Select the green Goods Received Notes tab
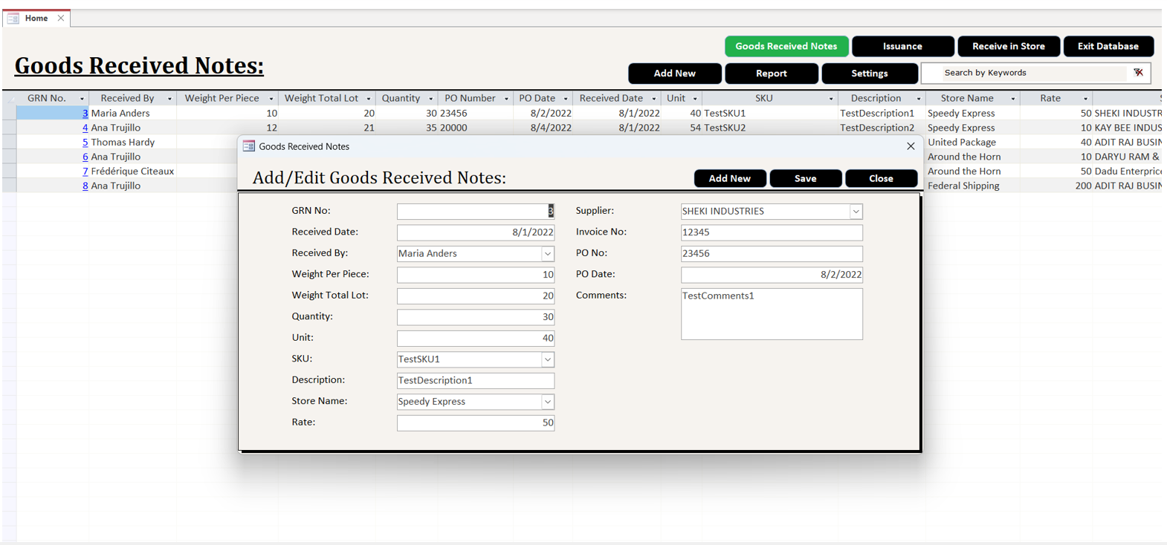Screen dimensions: 1167x545 tap(786, 46)
